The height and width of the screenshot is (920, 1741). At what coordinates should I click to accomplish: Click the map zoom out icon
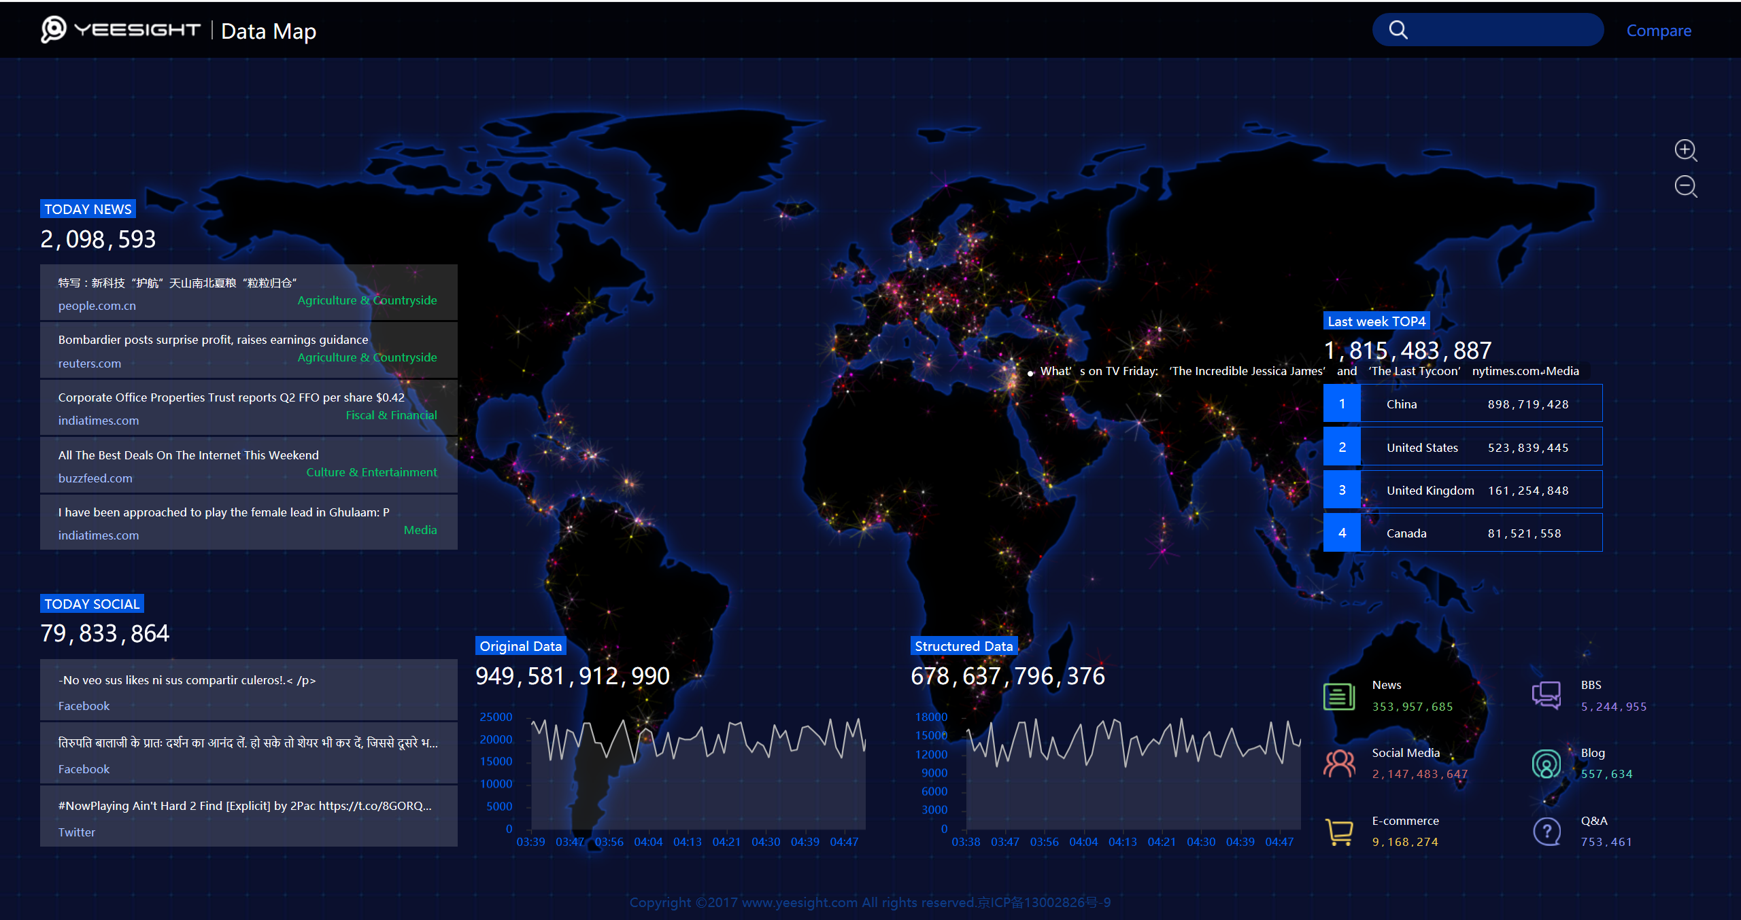pyautogui.click(x=1685, y=186)
